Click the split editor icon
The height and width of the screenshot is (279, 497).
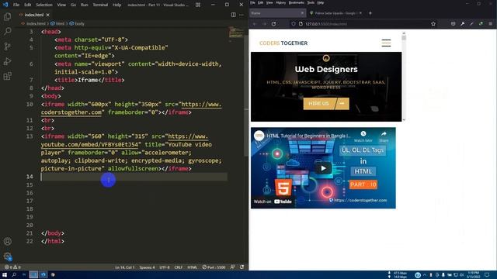pyautogui.click(x=233, y=15)
